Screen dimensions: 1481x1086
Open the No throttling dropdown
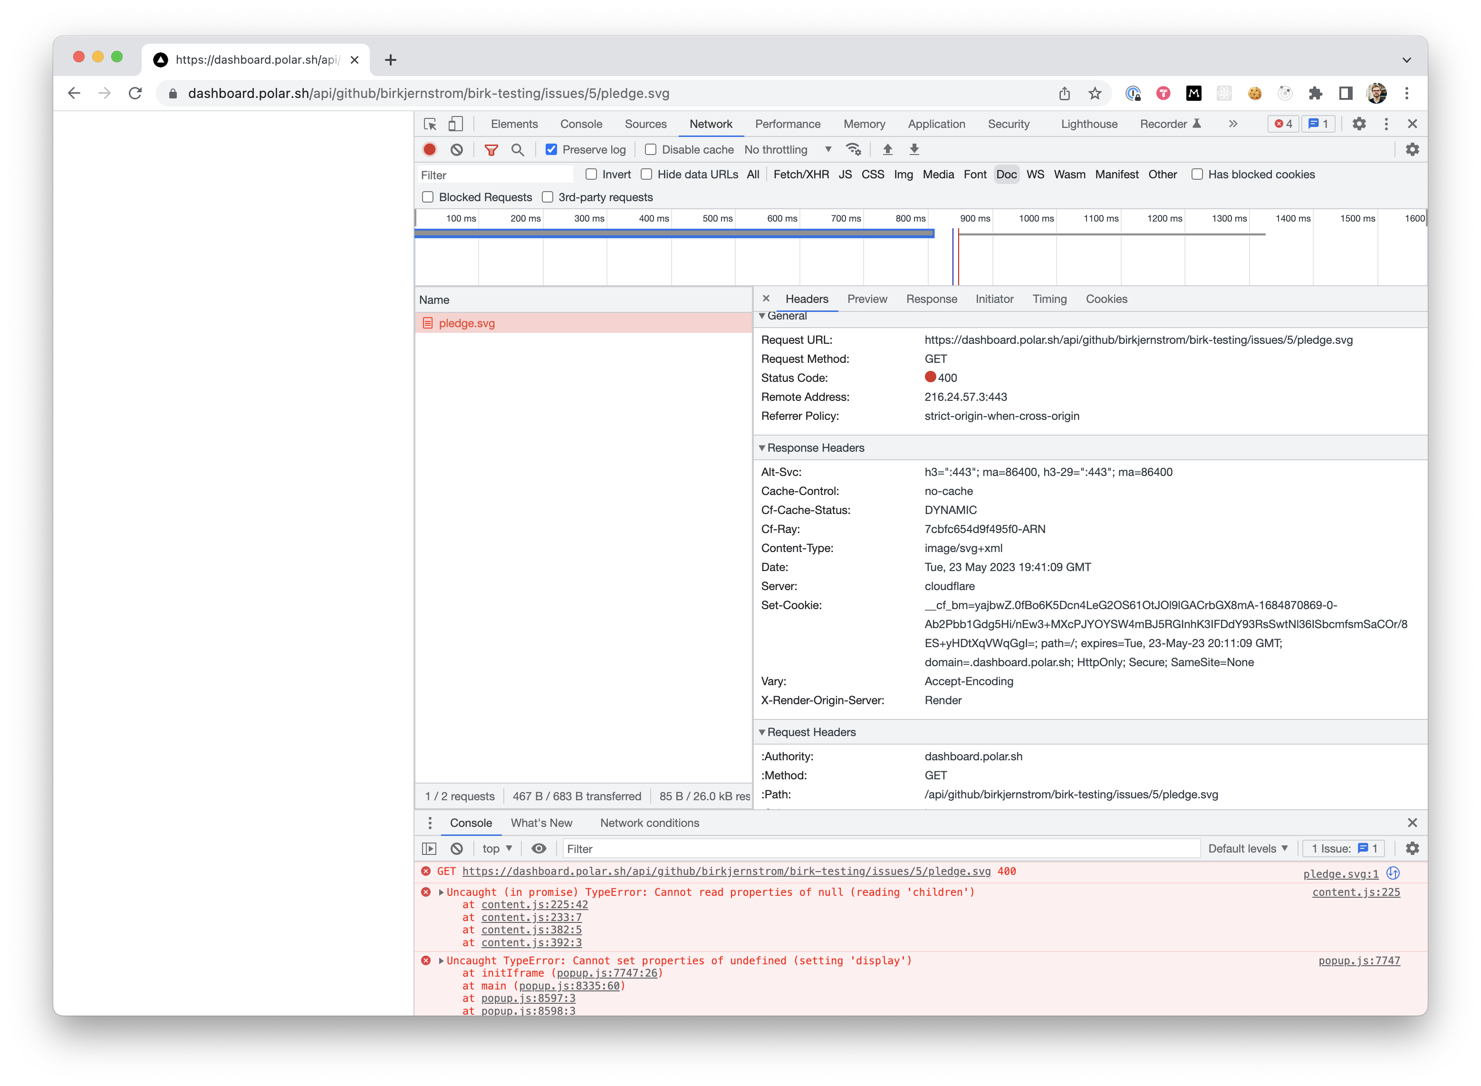point(786,149)
